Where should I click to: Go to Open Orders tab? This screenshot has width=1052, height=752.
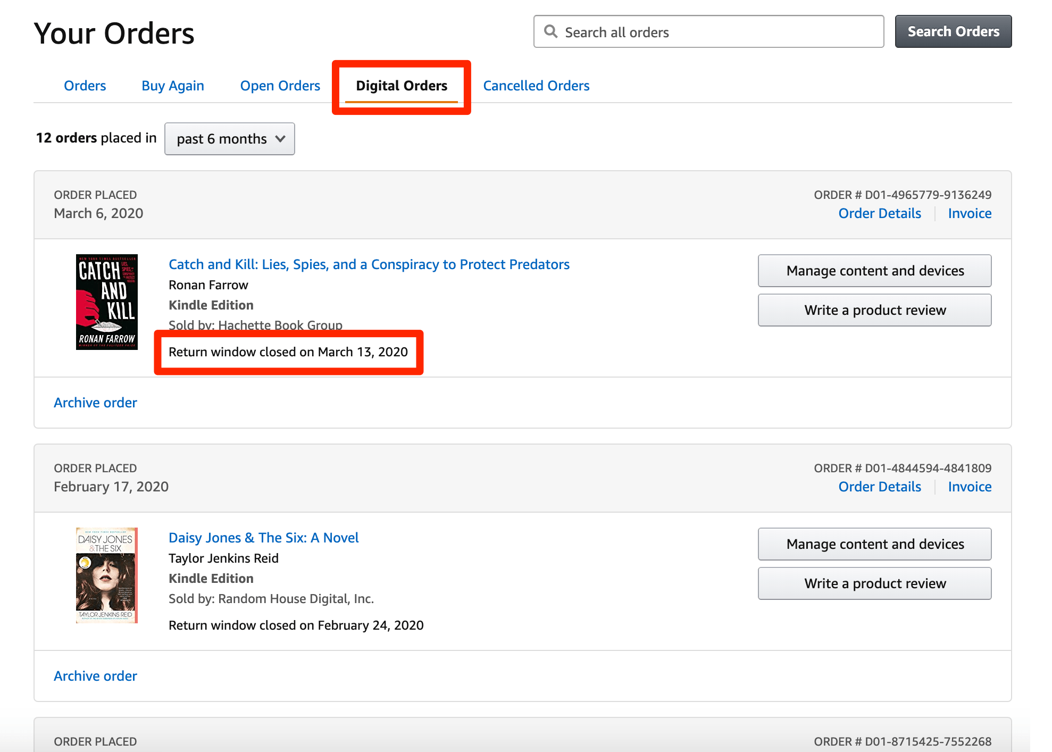click(x=280, y=86)
